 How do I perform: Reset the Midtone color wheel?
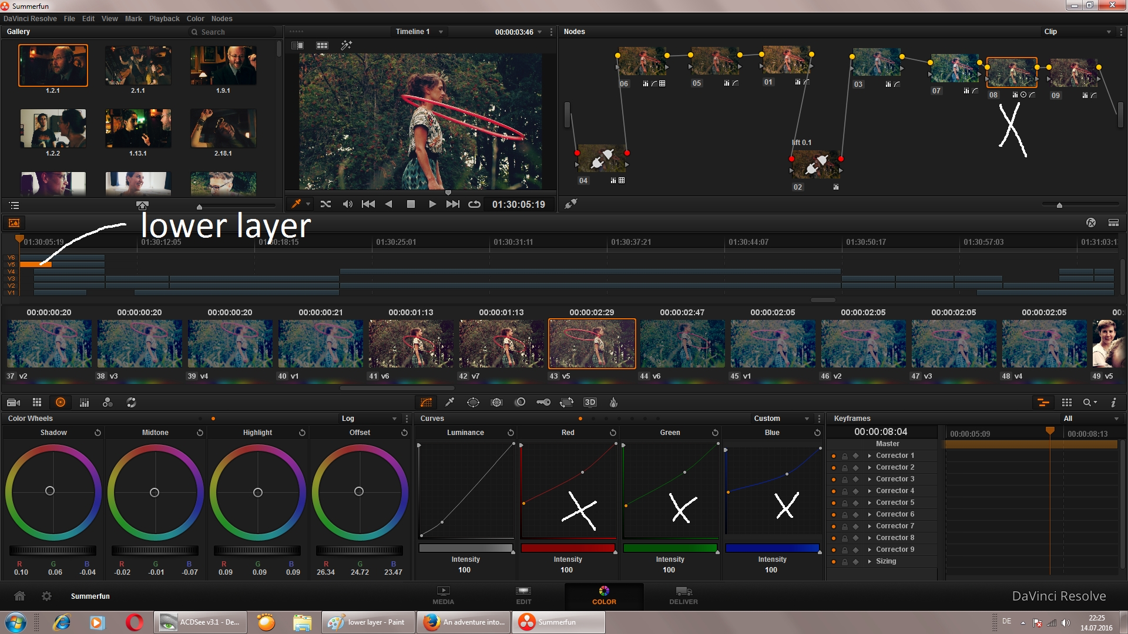click(200, 433)
